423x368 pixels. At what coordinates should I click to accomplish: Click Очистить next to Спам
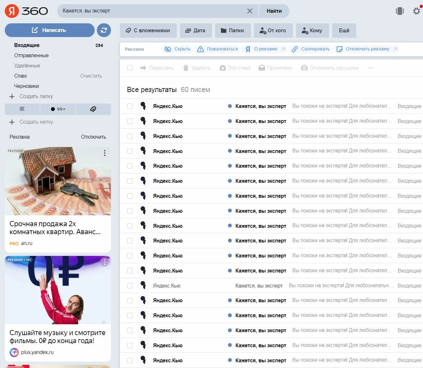91,76
